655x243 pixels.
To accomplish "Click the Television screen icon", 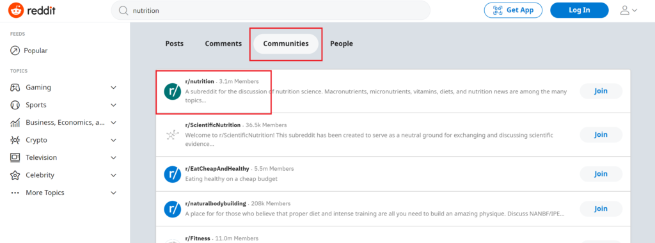I will pyautogui.click(x=15, y=157).
